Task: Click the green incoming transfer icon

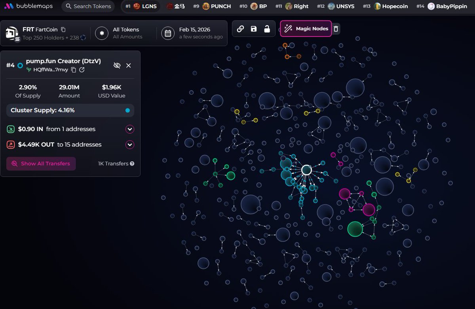Action: click(11, 129)
